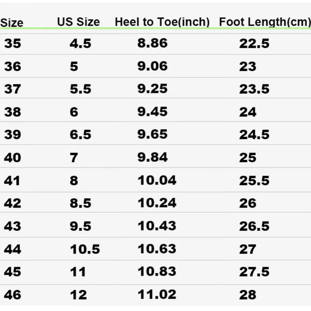
Task: Click the 8.86 heel to toe value
Action: point(152,43)
